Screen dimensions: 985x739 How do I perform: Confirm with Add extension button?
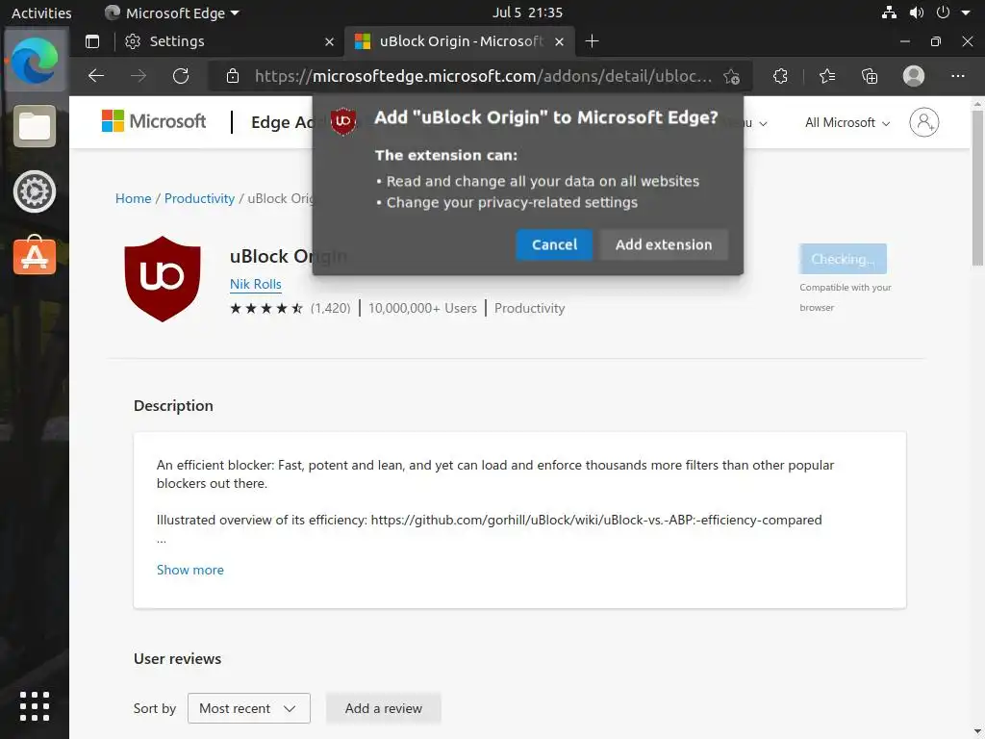coord(664,244)
